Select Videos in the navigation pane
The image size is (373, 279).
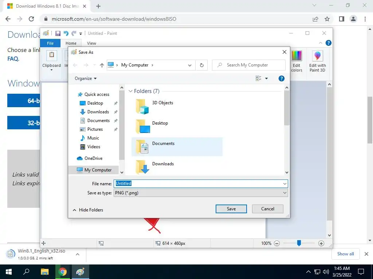(94, 147)
